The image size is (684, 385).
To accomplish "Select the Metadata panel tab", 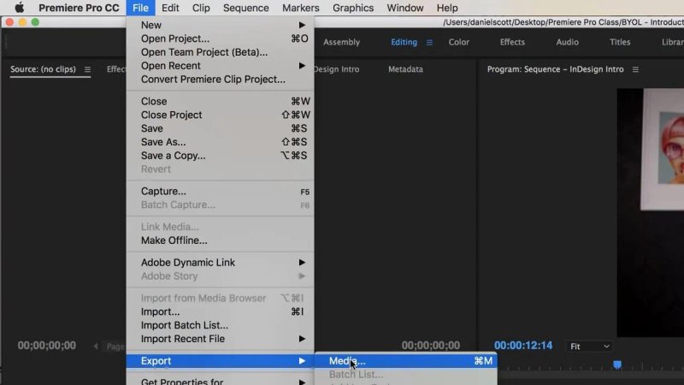I will coord(405,69).
